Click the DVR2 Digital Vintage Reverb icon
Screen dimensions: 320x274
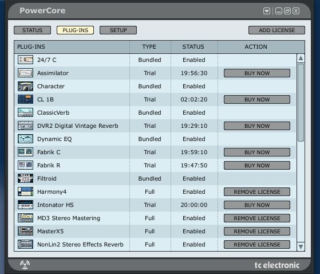pos(25,126)
